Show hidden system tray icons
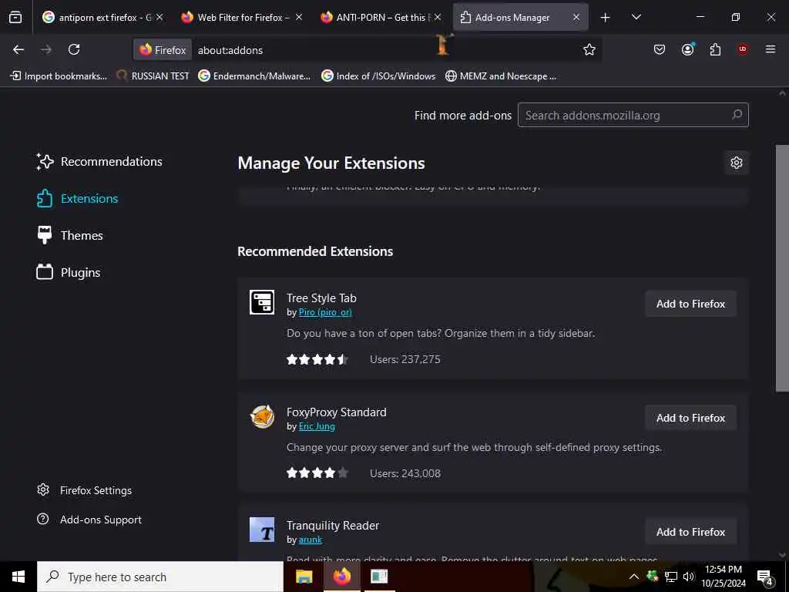This screenshot has height=592, width=789. coord(634,577)
